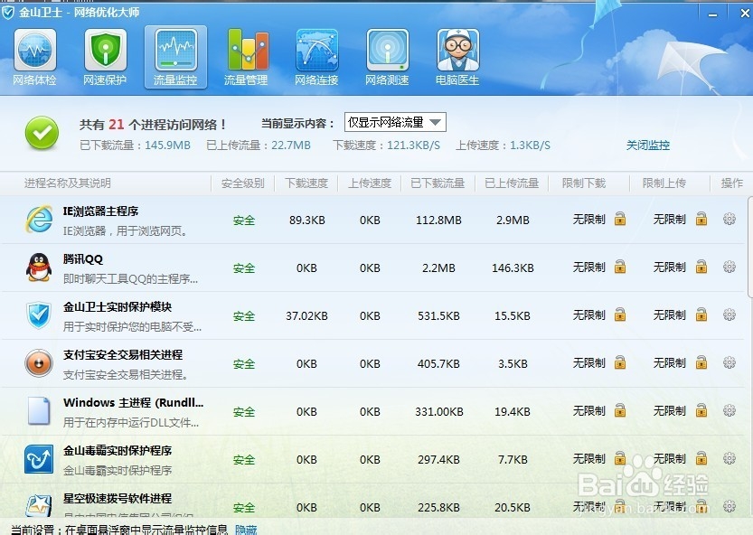This screenshot has height=535, width=753.
Task: Select 89.3KB download speed of IE
Action: pyautogui.click(x=306, y=220)
